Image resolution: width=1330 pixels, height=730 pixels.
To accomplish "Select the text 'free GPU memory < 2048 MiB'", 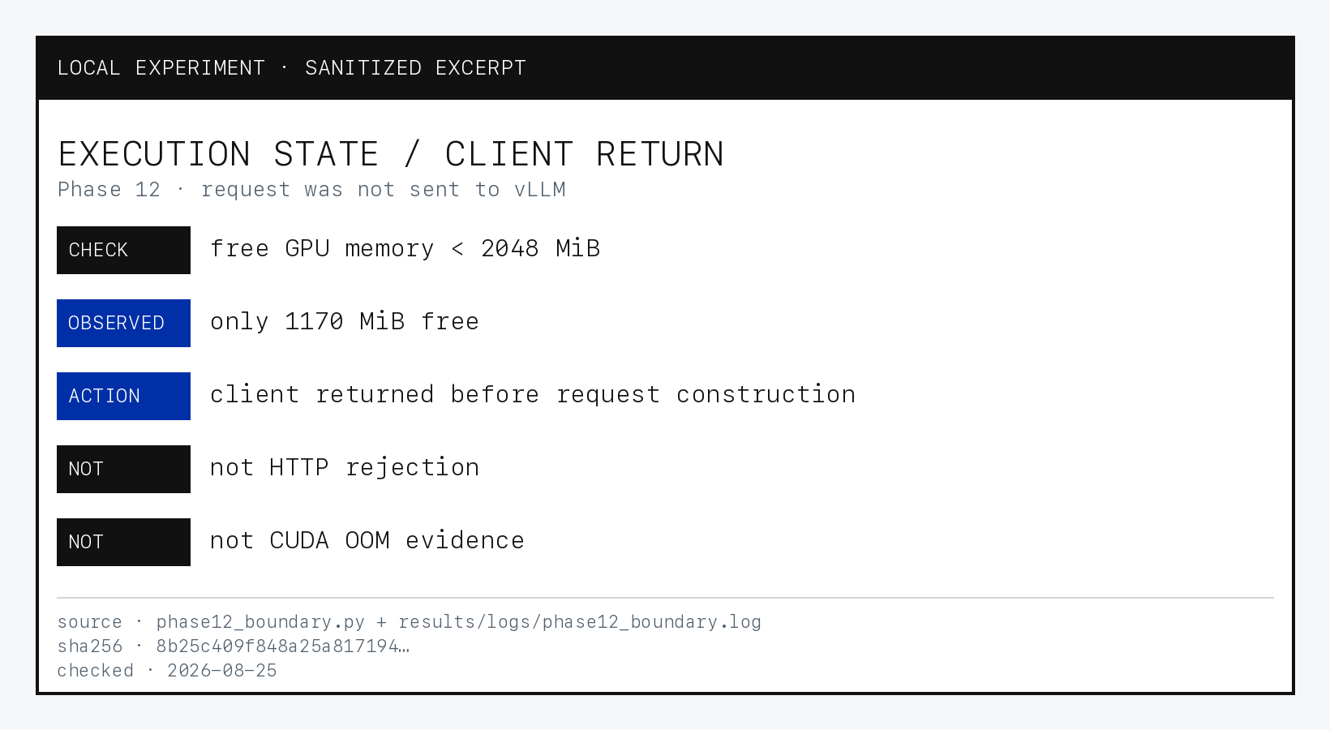I will [405, 248].
